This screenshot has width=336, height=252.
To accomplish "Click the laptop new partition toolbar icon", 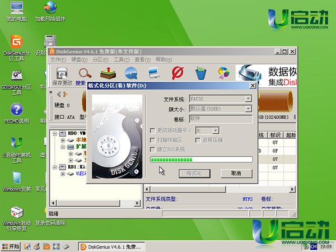I will coord(154,73).
